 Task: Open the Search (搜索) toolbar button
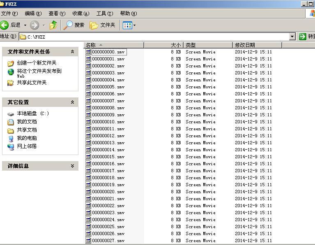74,25
